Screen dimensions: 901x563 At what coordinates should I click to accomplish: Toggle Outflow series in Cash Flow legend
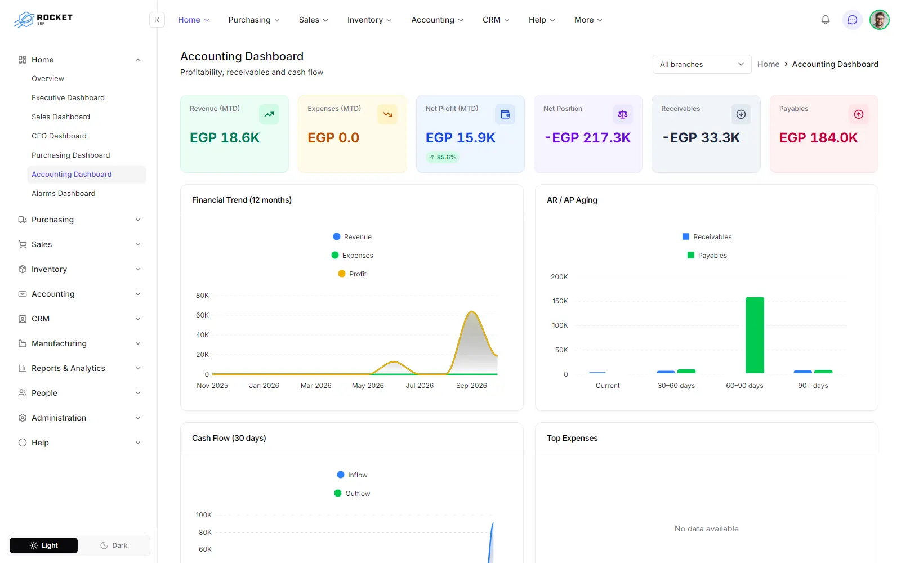click(x=352, y=494)
